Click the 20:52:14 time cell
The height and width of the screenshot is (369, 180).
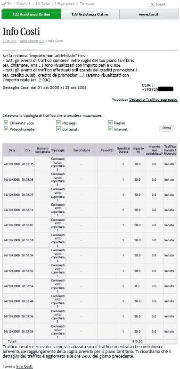coord(28,210)
